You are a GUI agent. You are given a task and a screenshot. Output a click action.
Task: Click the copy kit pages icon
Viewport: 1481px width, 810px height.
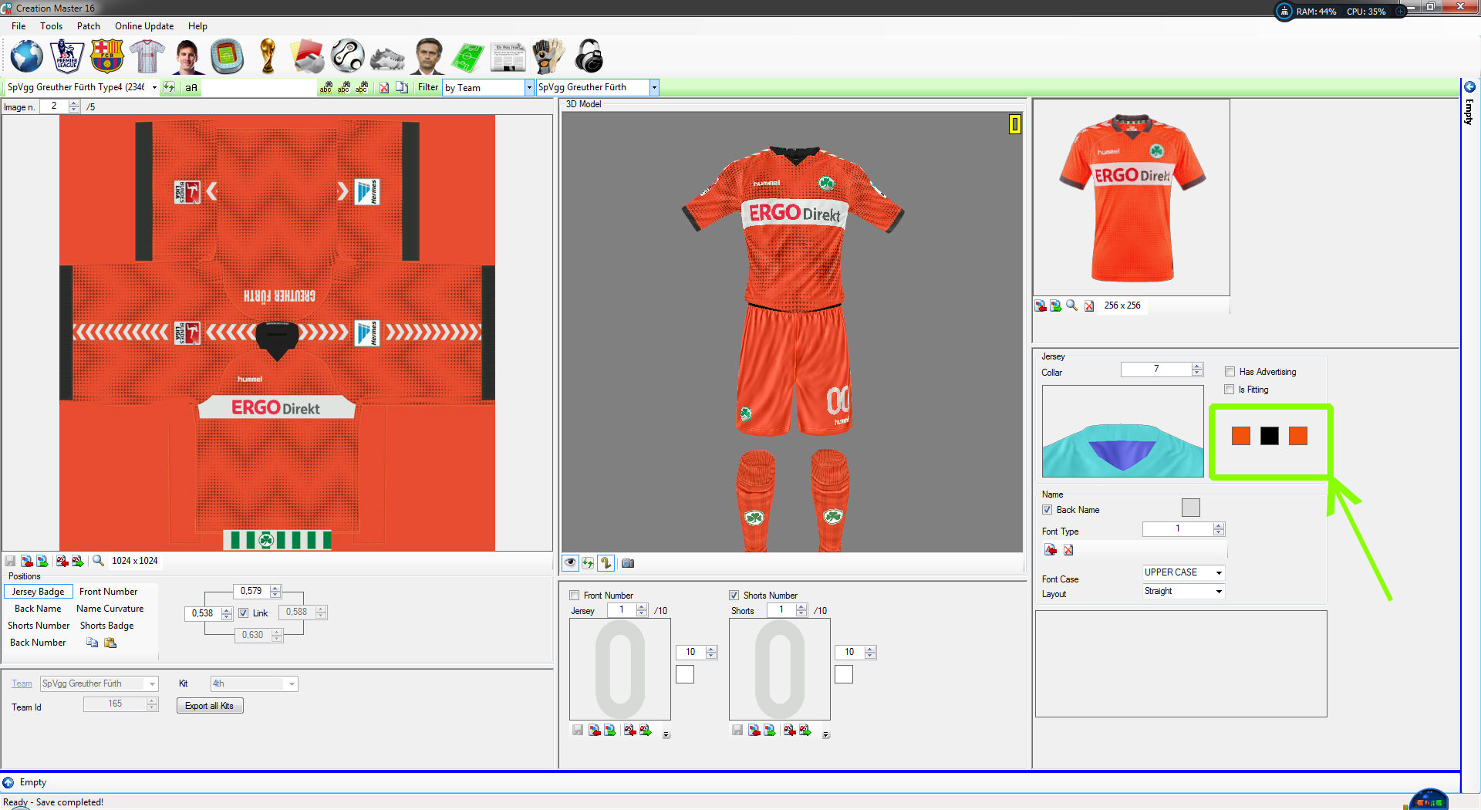click(402, 87)
